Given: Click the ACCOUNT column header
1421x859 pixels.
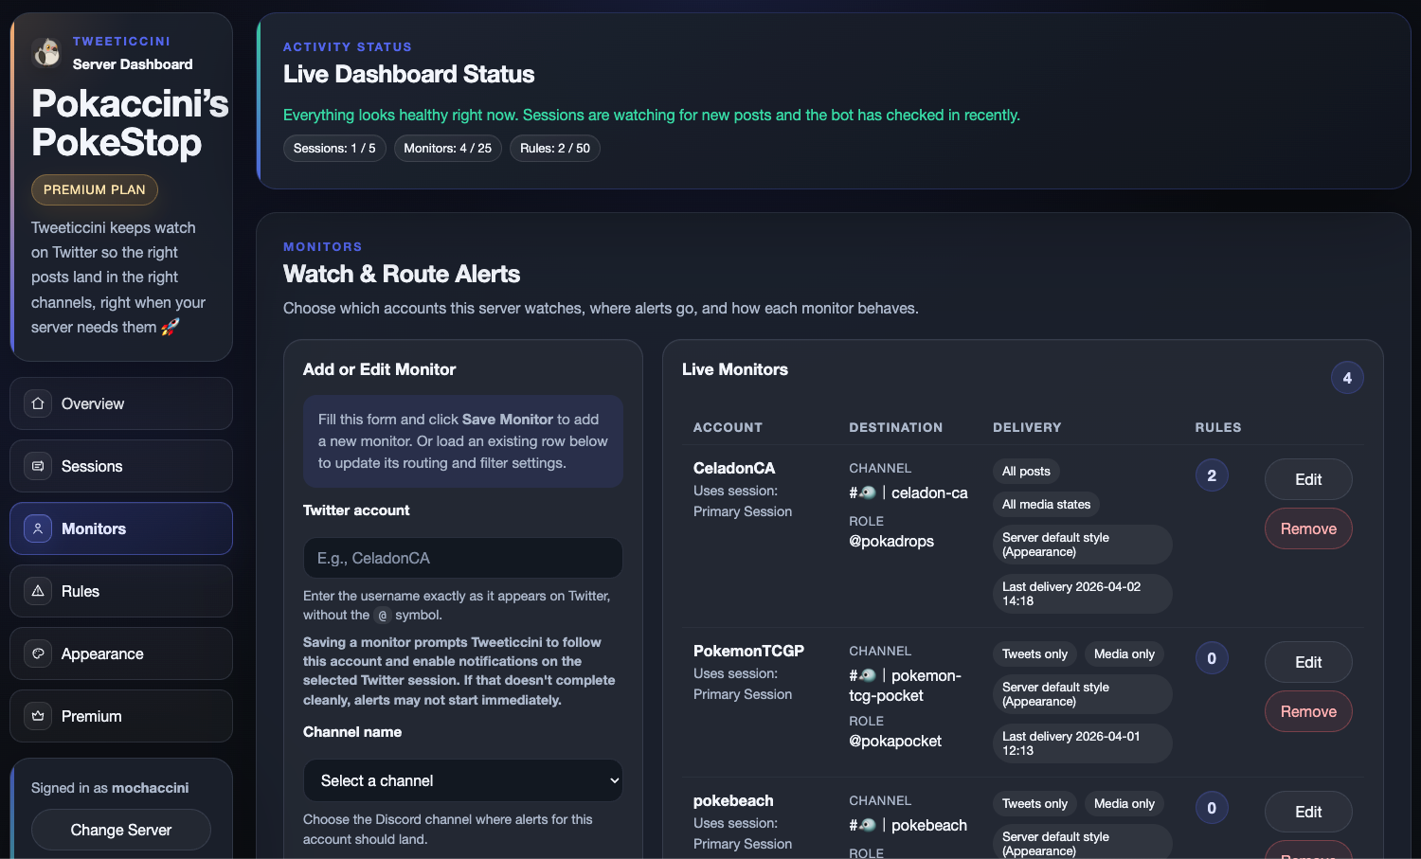Looking at the screenshot, I should [728, 427].
